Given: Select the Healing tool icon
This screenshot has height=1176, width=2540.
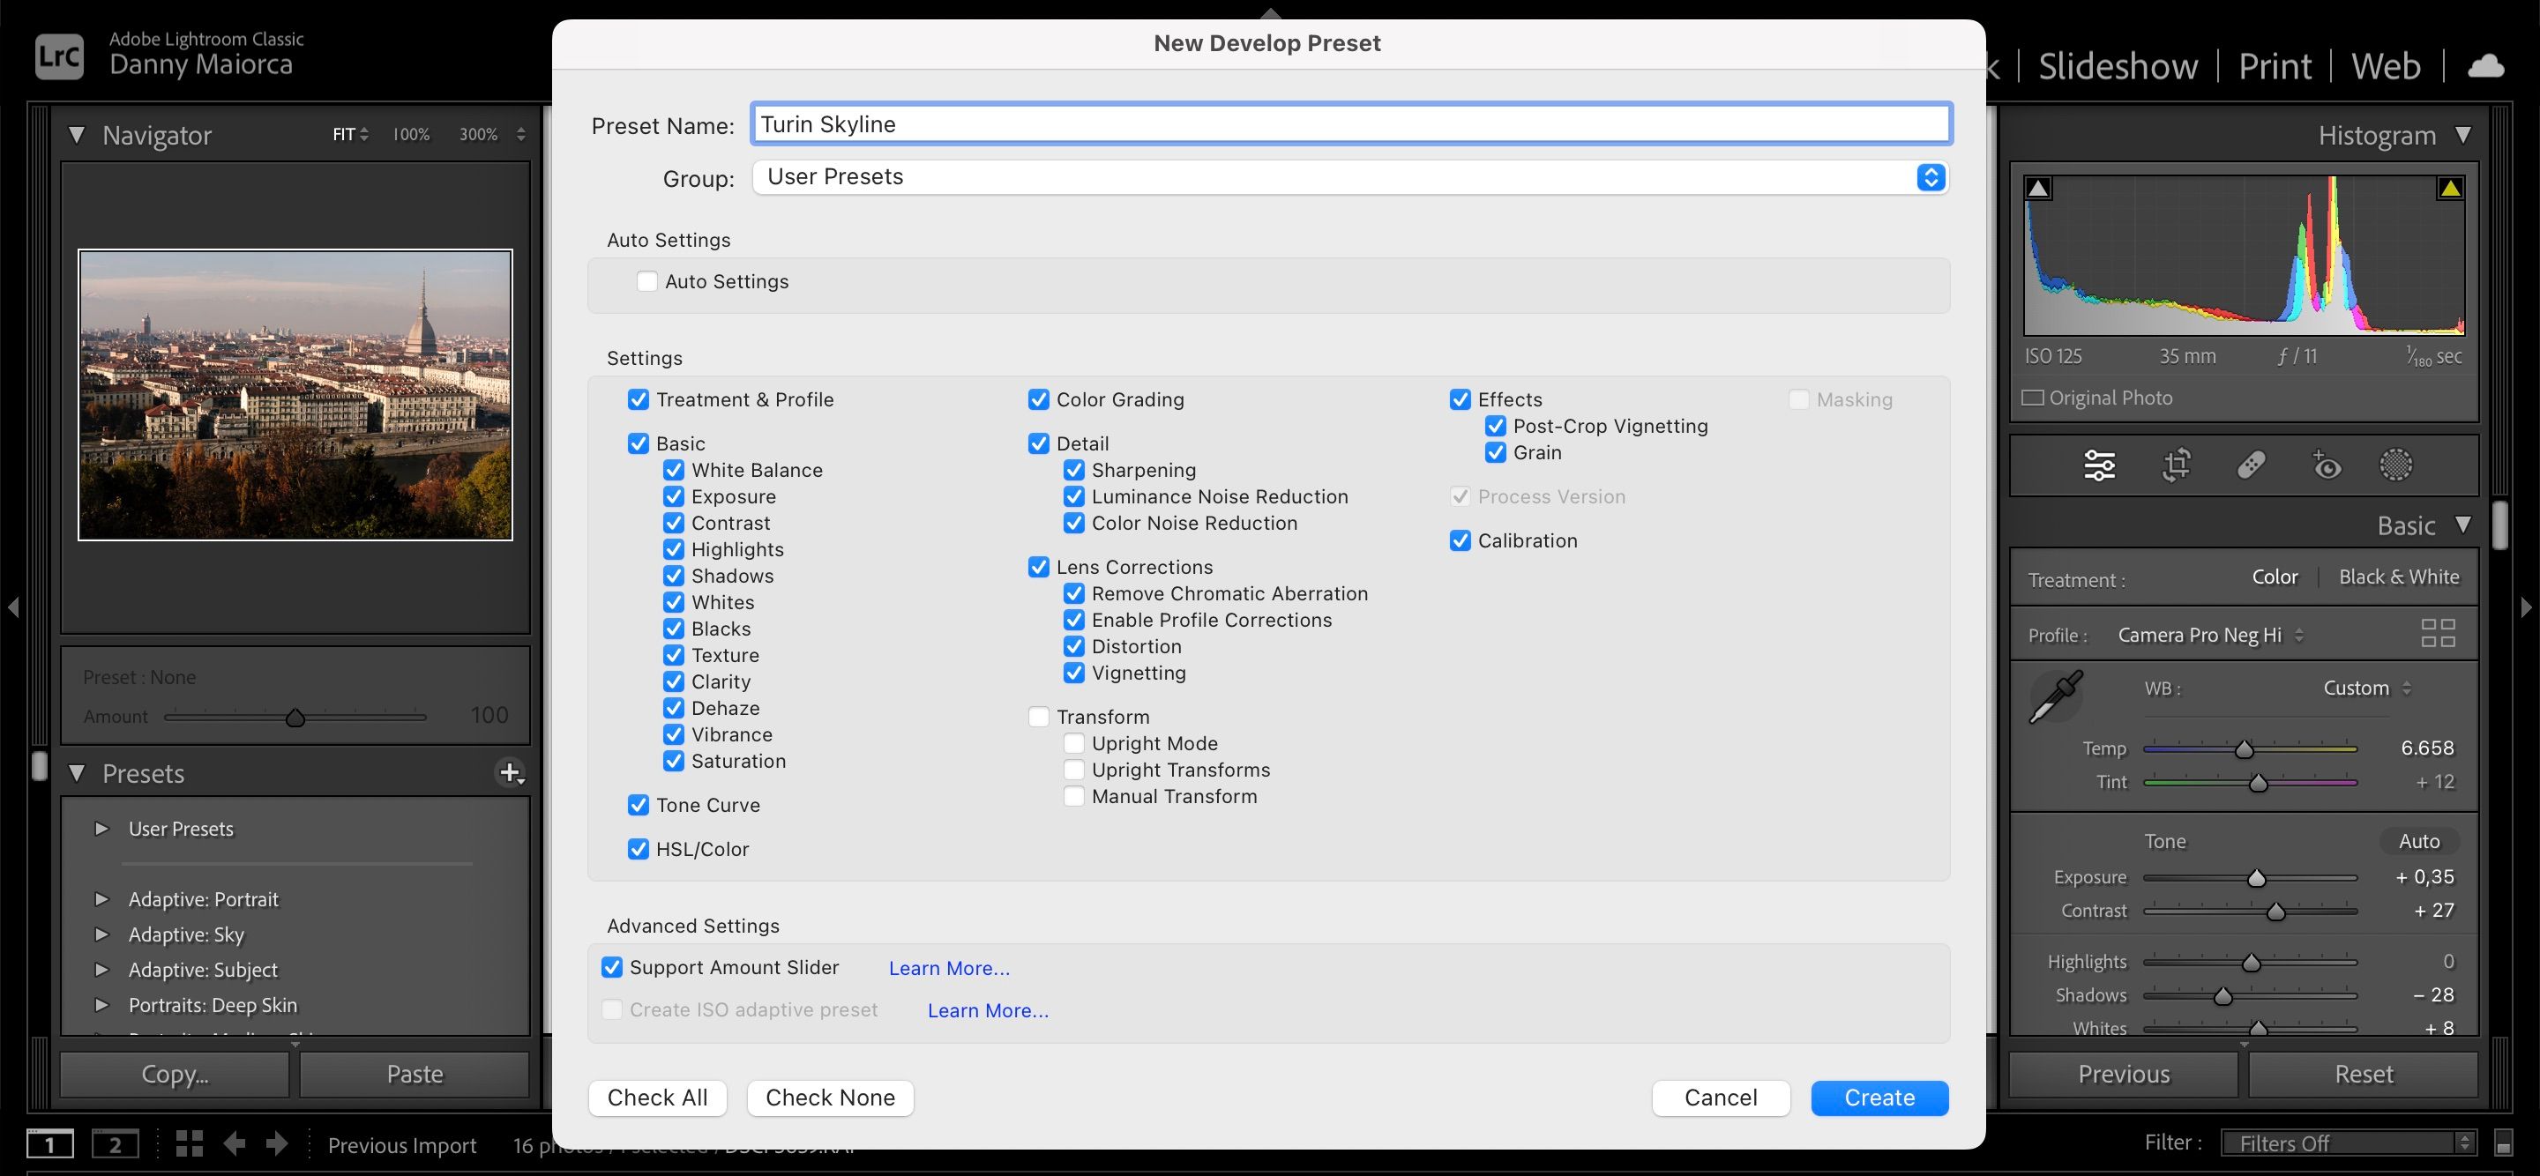Looking at the screenshot, I should point(2251,465).
